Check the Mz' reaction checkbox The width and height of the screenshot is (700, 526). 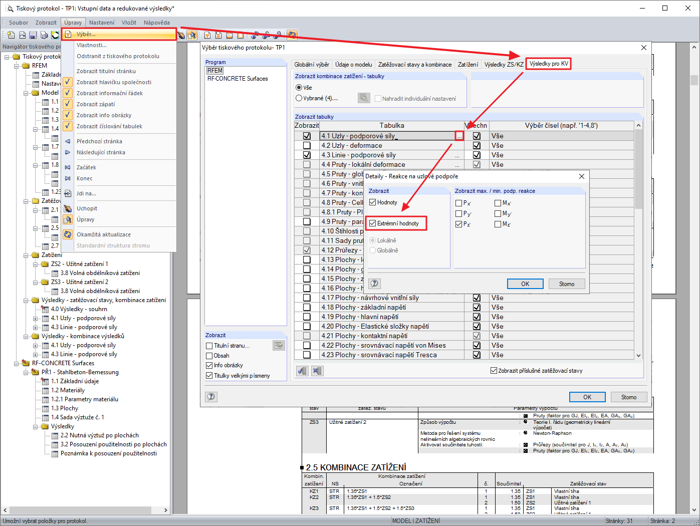[x=498, y=224]
